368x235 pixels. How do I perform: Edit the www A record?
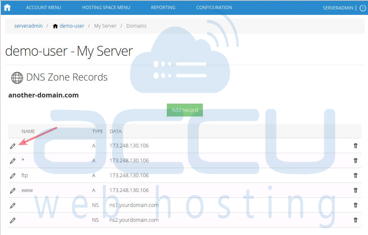pos(13,190)
